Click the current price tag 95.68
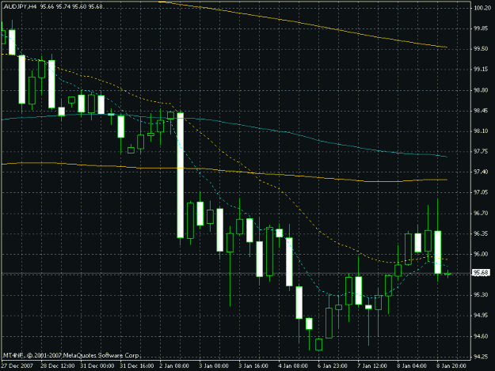495x371 pixels. coord(481,273)
